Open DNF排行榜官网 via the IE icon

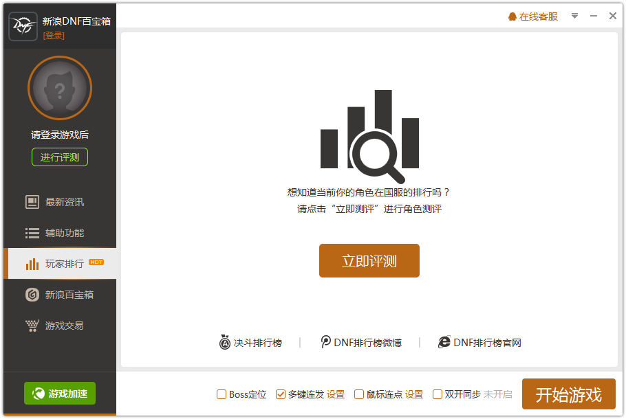444,342
